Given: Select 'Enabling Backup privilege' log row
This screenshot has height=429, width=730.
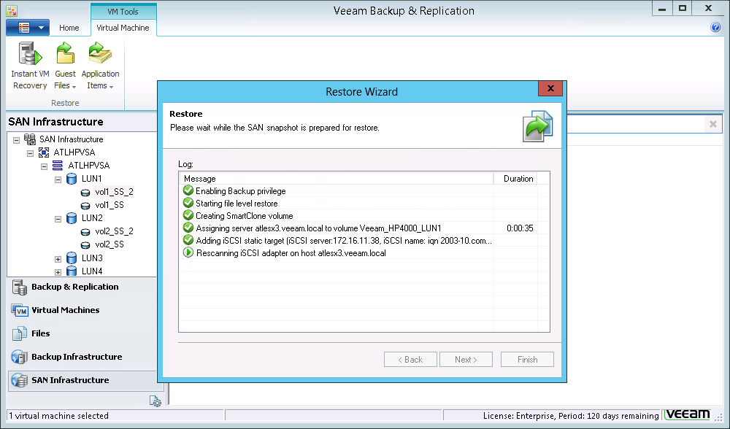Looking at the screenshot, I should tap(364, 190).
